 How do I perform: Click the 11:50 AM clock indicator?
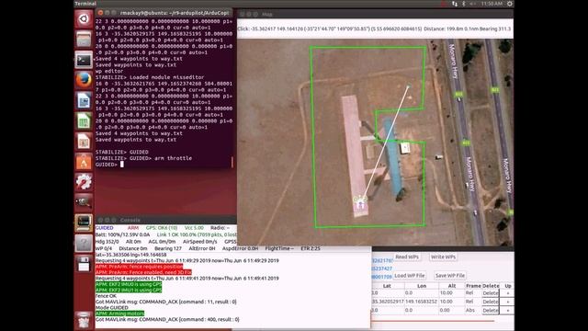492,4
